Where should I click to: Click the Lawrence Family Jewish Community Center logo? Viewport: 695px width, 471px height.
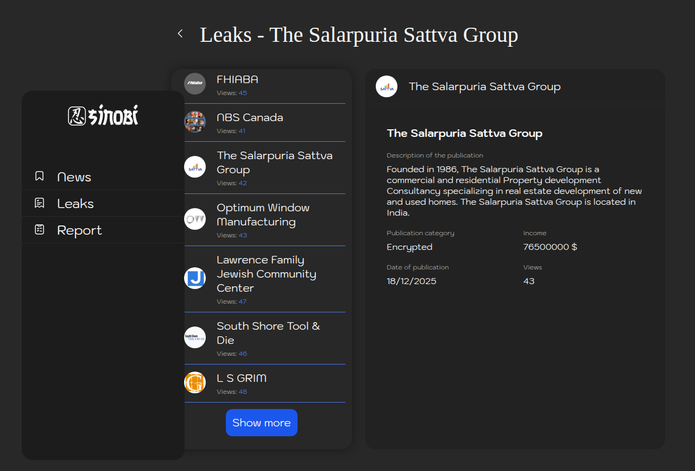tap(195, 278)
